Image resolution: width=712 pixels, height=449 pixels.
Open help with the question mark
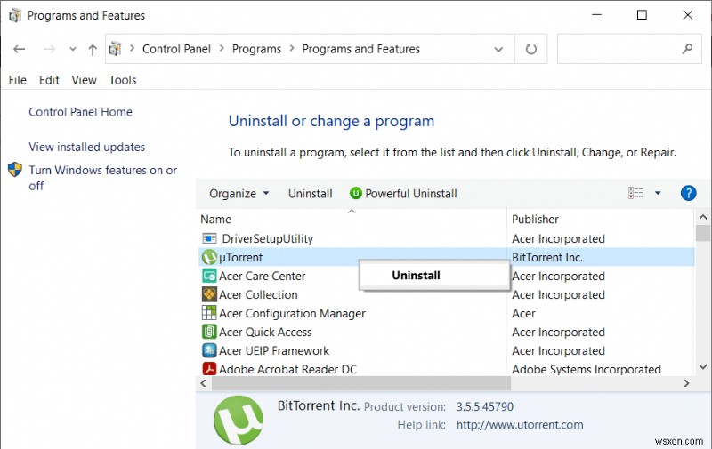pos(688,193)
